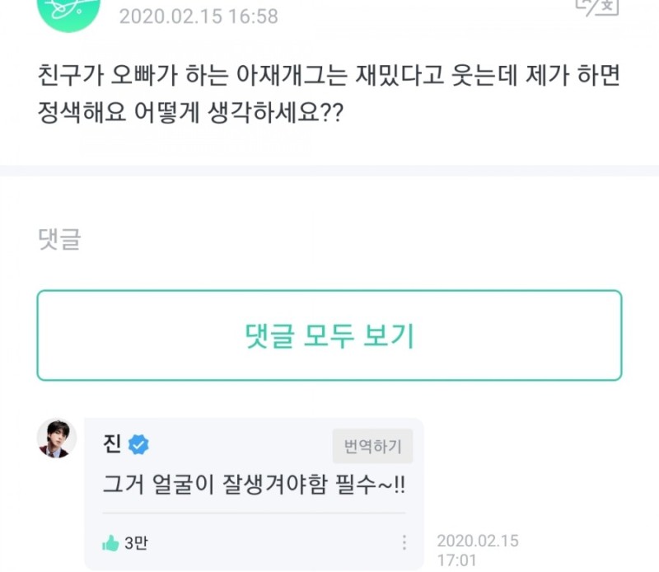Viewport: 659px width, 572px height.
Task: Tap the thumbs-up icon on 진's comment
Action: (x=110, y=543)
